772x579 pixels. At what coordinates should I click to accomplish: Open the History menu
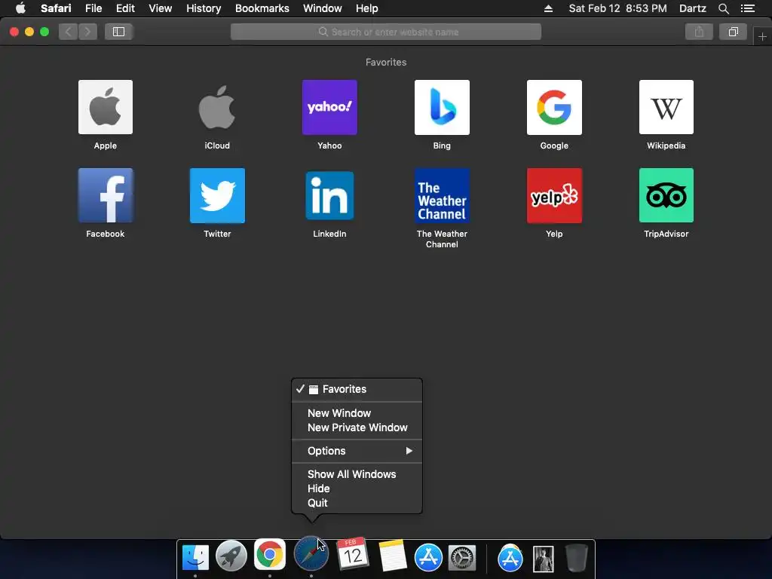click(x=204, y=8)
